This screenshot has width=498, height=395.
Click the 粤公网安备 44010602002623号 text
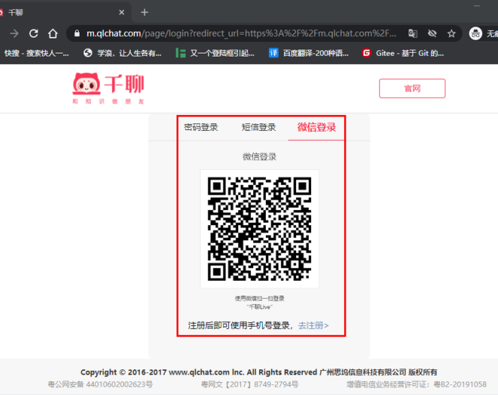[x=100, y=384]
